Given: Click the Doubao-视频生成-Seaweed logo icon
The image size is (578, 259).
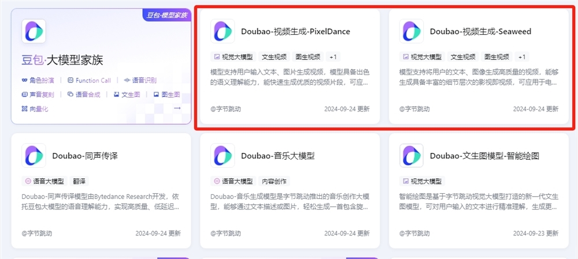Looking at the screenshot, I should [x=412, y=31].
